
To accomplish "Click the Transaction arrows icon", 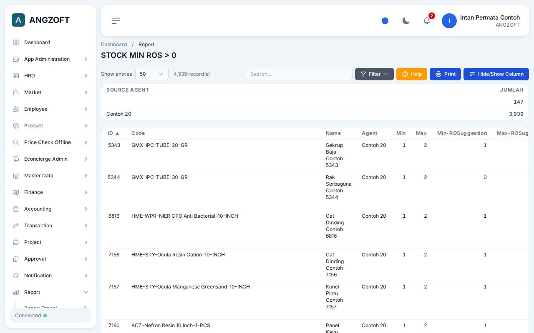I will [x=16, y=226].
